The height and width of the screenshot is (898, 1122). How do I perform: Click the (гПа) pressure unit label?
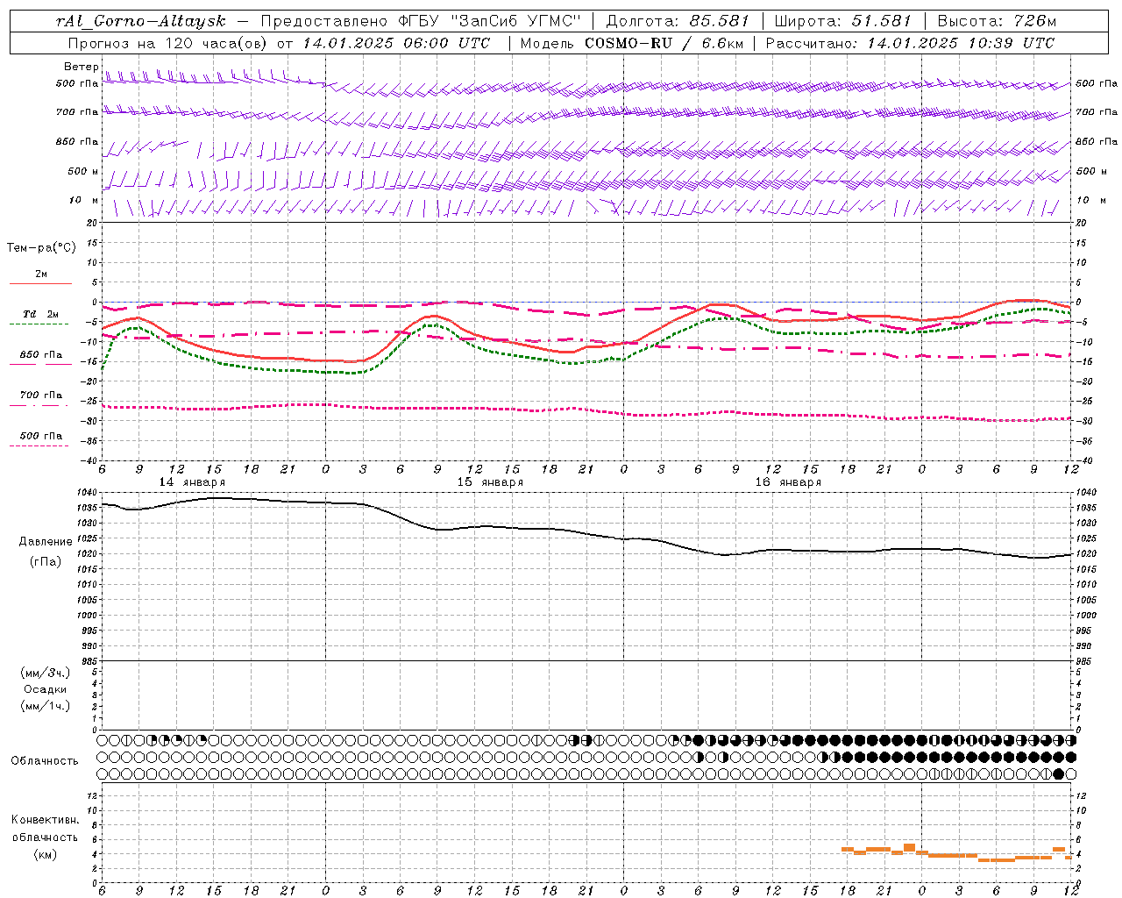tap(46, 561)
